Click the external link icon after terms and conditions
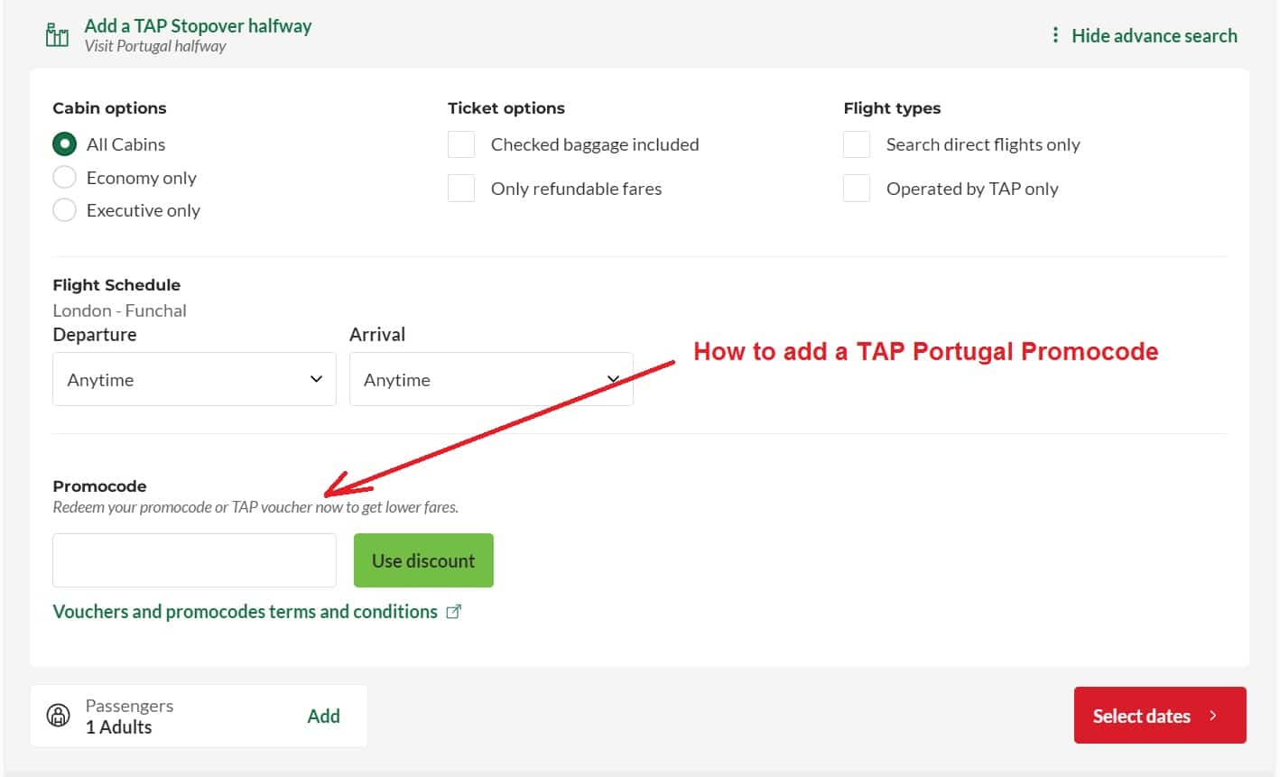The height and width of the screenshot is (777, 1280). tap(454, 611)
